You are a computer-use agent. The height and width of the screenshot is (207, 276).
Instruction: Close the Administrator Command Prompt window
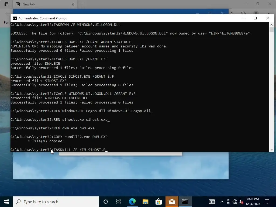268,18
